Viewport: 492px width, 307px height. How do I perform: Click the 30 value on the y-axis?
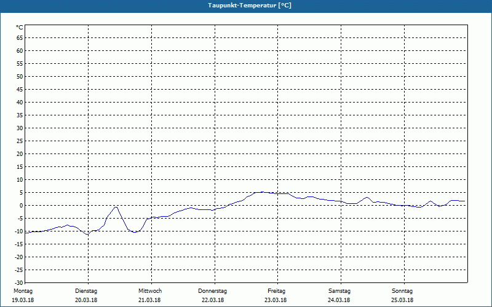[x=20, y=128]
